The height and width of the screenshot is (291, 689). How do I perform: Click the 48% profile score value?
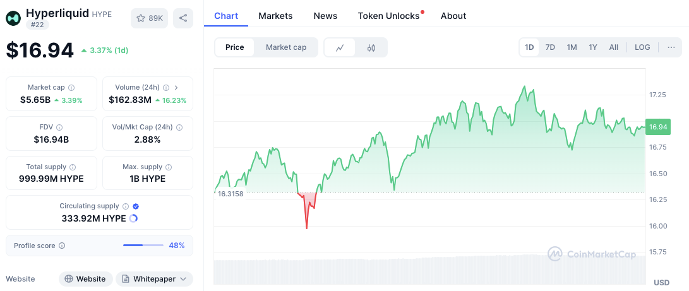coord(177,246)
